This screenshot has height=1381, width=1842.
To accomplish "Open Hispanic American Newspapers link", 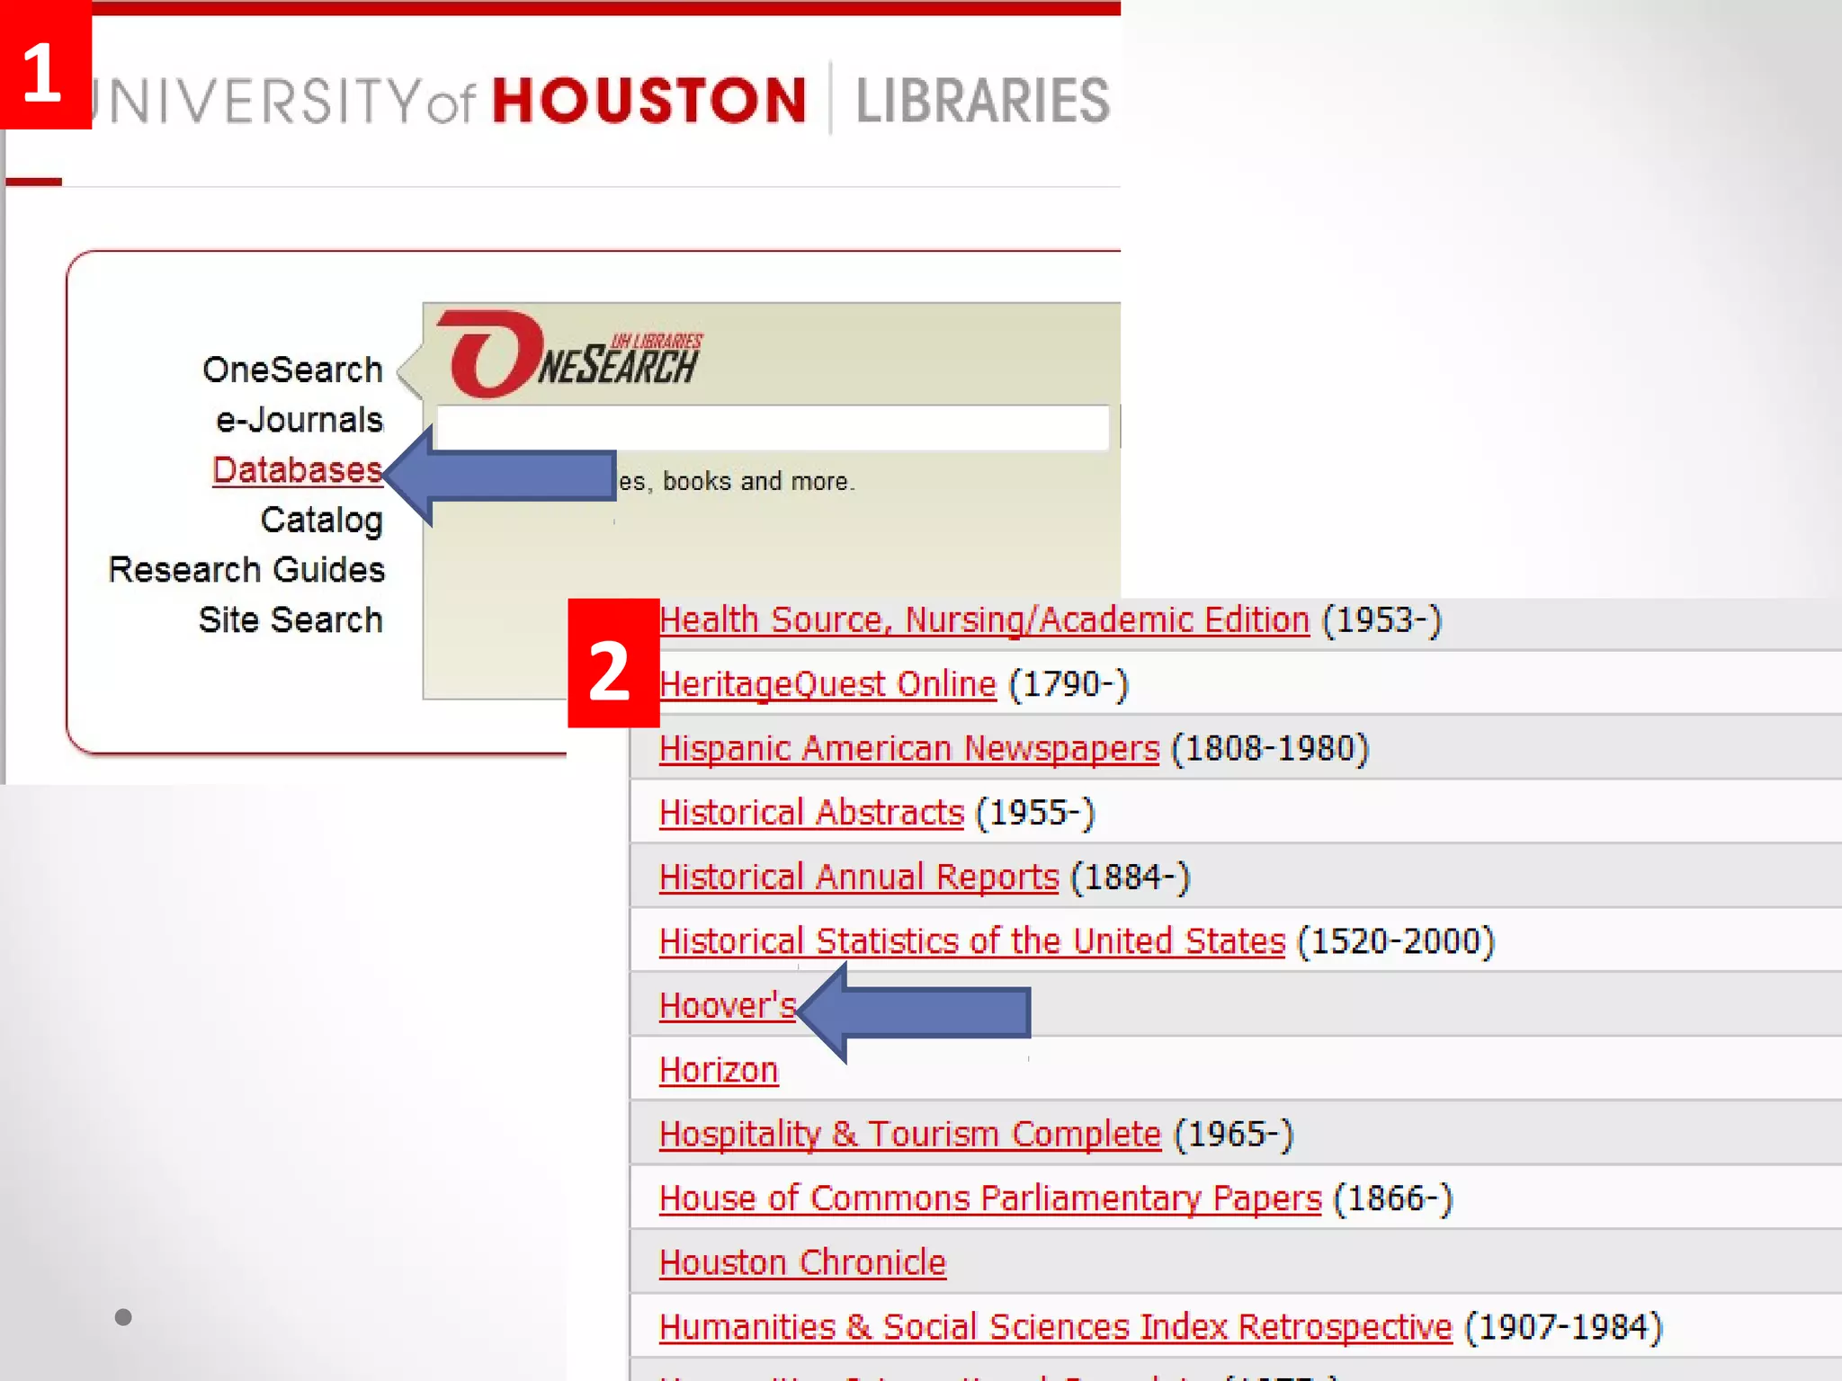I will (908, 749).
